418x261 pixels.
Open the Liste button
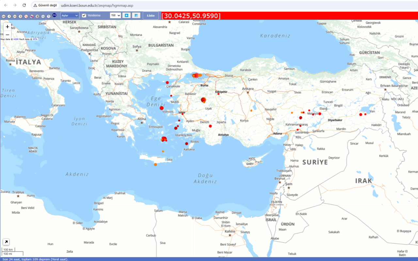(151, 15)
